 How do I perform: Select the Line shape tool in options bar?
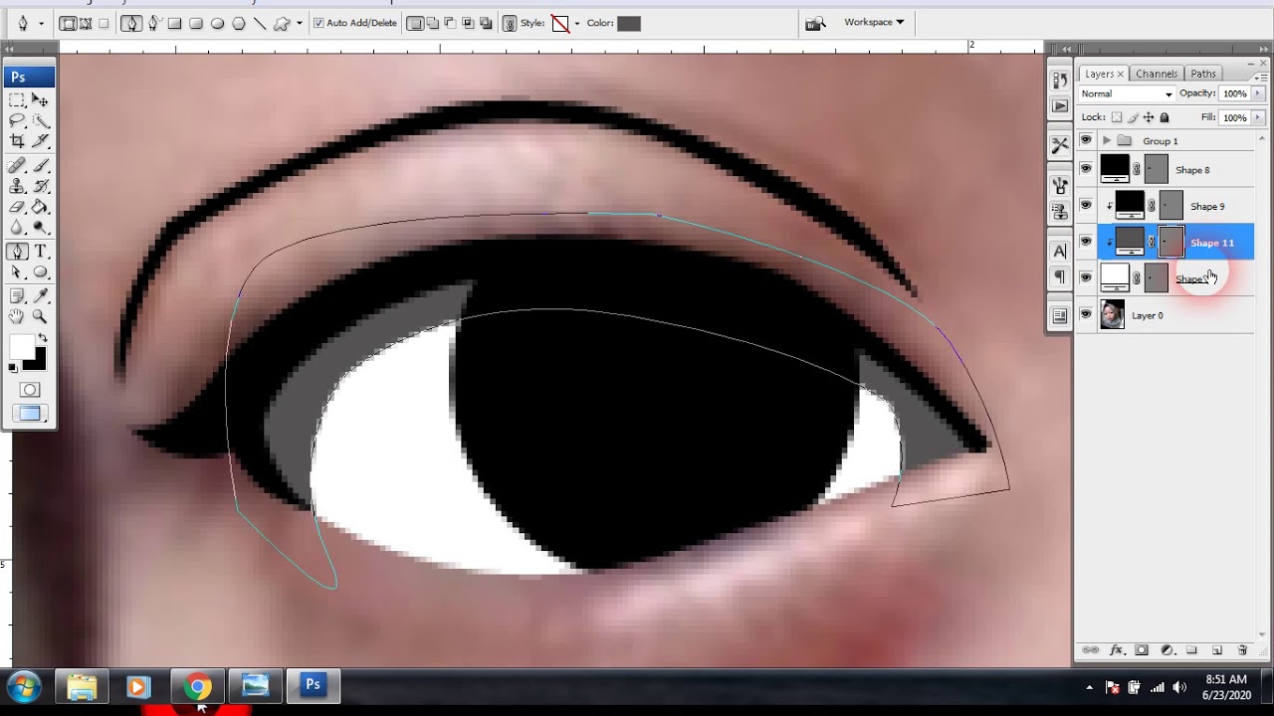[x=260, y=23]
